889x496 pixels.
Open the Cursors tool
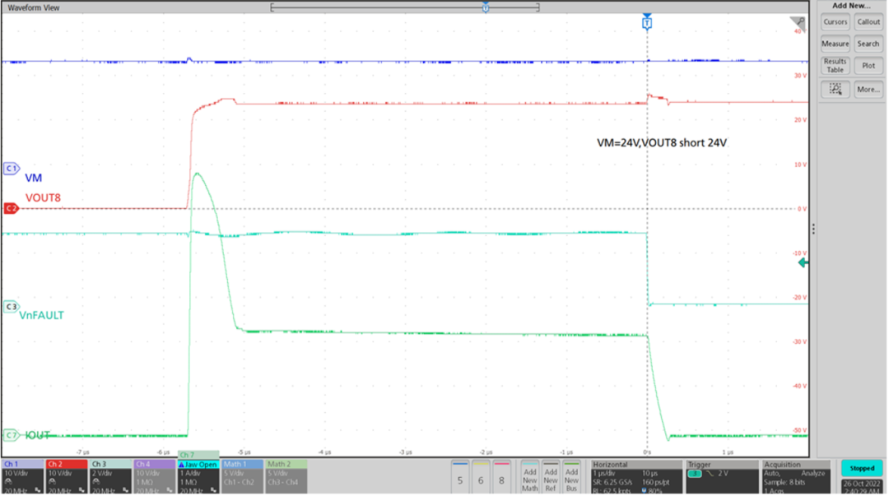pos(835,22)
